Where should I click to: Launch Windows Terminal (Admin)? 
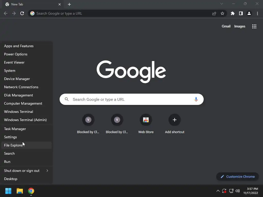click(26, 120)
